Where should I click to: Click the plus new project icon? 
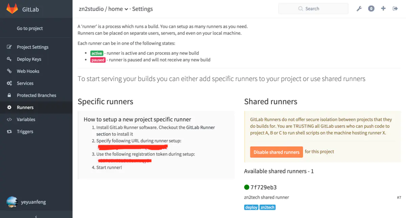[x=383, y=9]
